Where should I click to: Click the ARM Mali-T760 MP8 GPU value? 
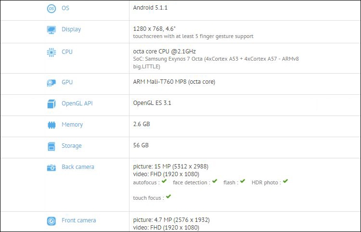point(174,82)
